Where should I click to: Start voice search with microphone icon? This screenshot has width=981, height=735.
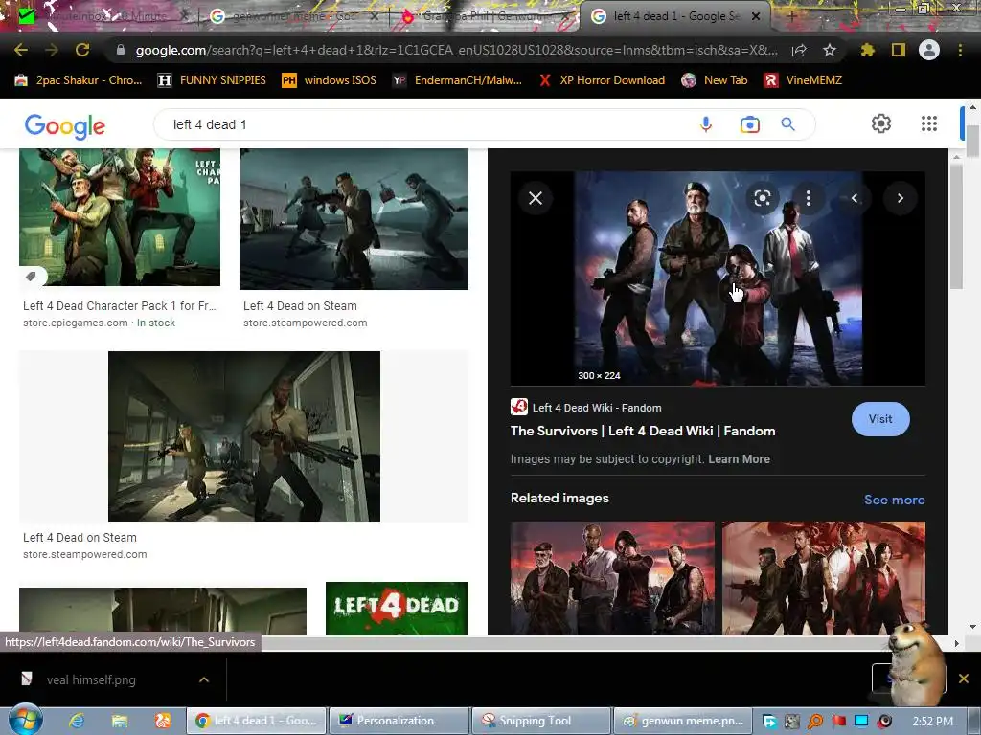[x=706, y=124]
